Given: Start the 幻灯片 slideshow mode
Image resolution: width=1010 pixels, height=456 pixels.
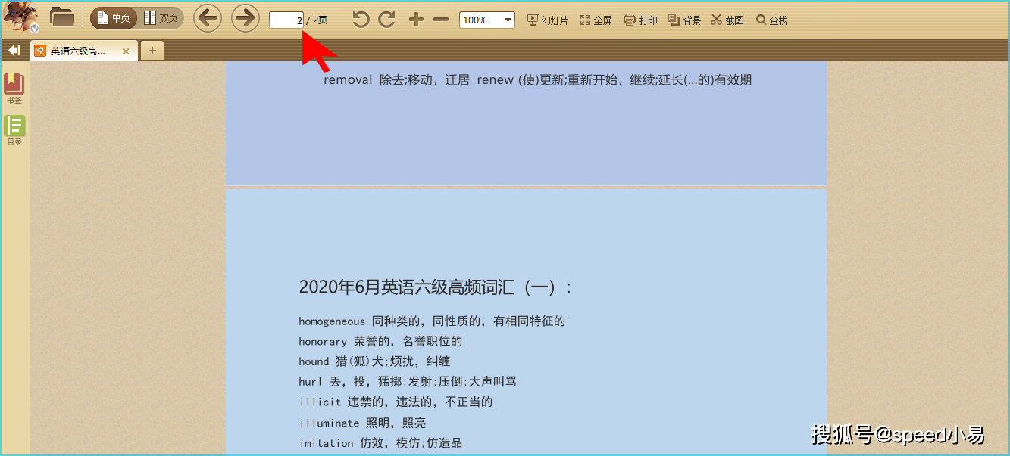Looking at the screenshot, I should pyautogui.click(x=546, y=19).
